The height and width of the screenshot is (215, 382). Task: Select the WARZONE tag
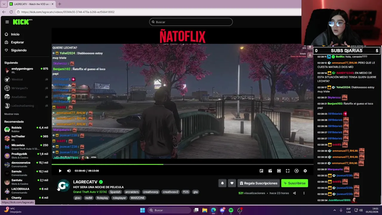138,198
